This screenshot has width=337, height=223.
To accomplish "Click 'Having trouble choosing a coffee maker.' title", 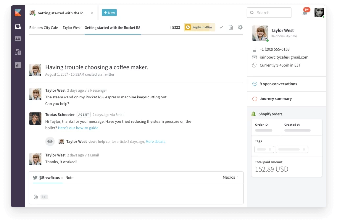I will [97, 67].
